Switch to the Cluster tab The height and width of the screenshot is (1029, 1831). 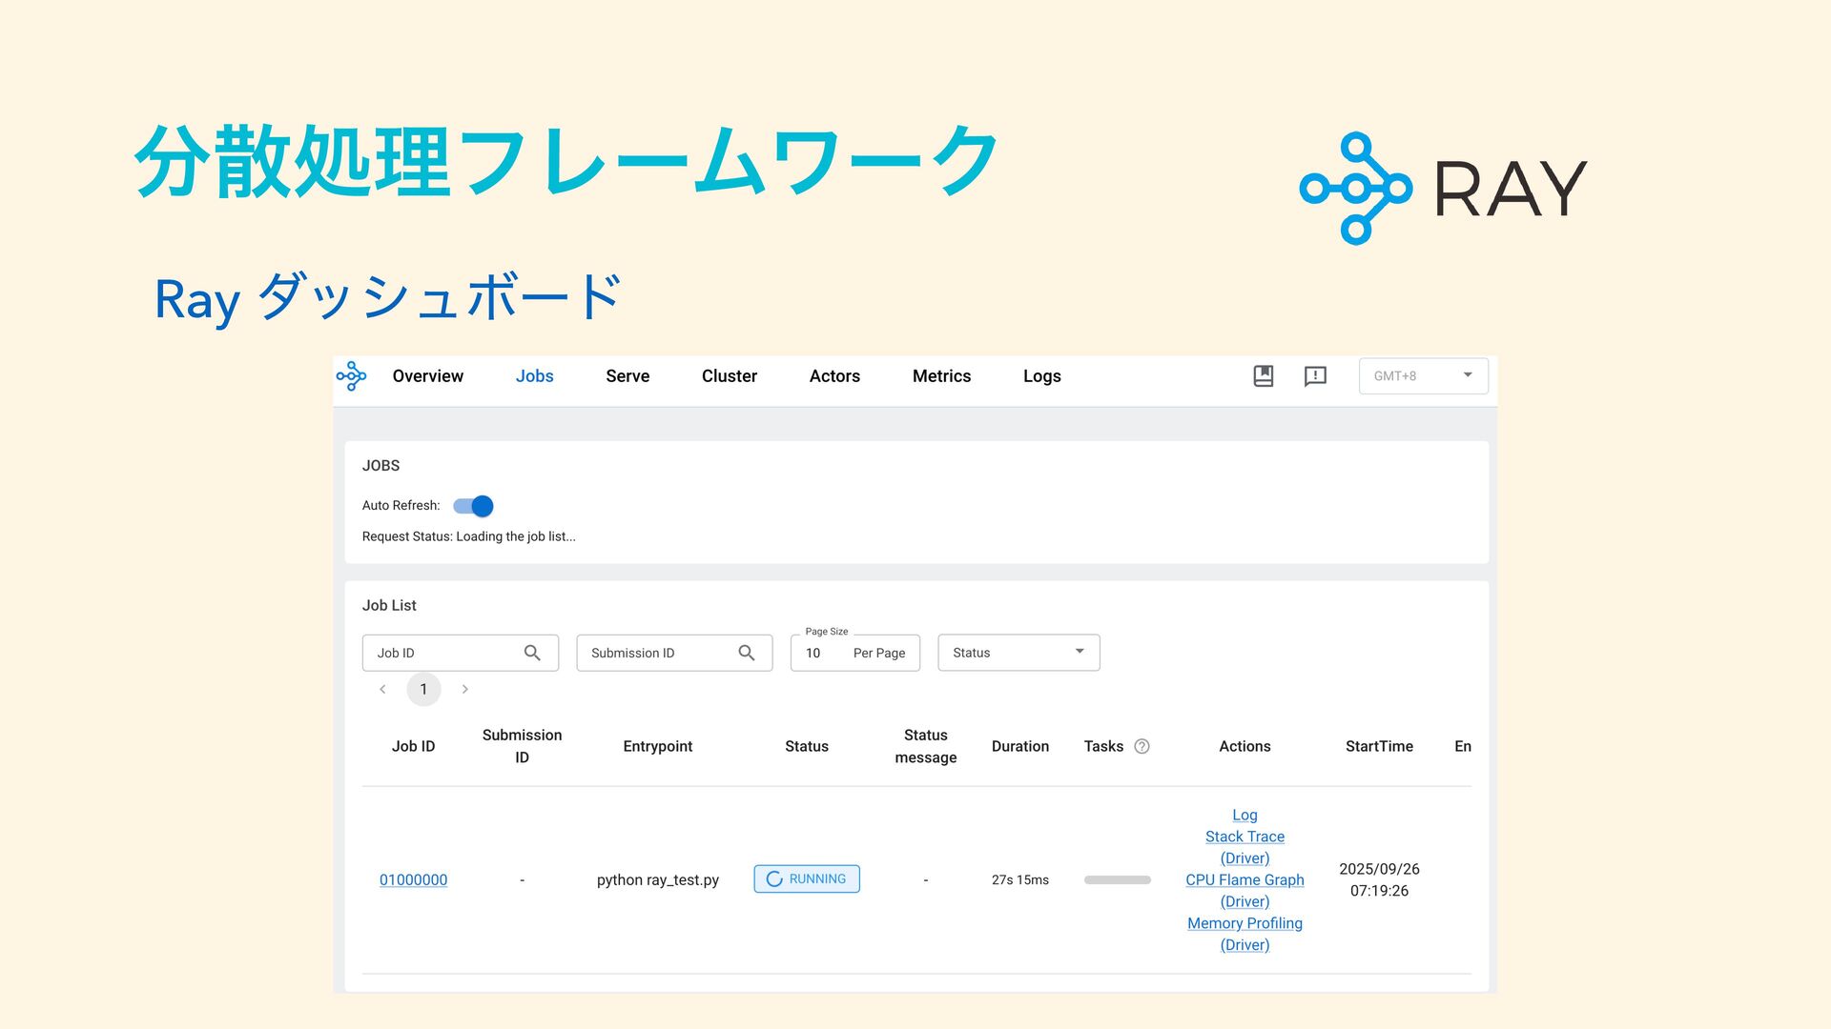pyautogui.click(x=729, y=376)
